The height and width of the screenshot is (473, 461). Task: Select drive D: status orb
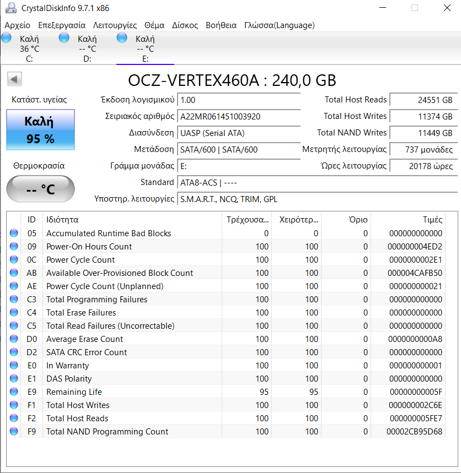pyautogui.click(x=64, y=37)
